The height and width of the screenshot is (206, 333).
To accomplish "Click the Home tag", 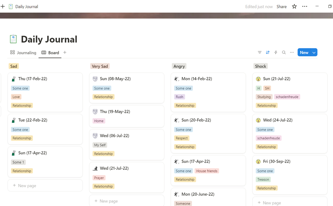I will pos(99,121).
